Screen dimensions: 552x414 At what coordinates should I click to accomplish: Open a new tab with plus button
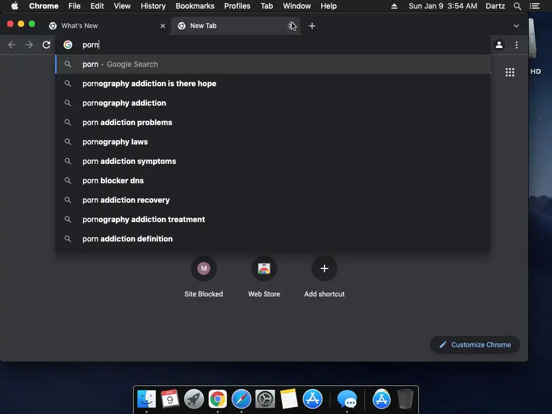(x=312, y=26)
